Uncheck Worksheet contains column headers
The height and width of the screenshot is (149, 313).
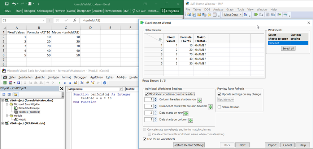click(x=147, y=94)
